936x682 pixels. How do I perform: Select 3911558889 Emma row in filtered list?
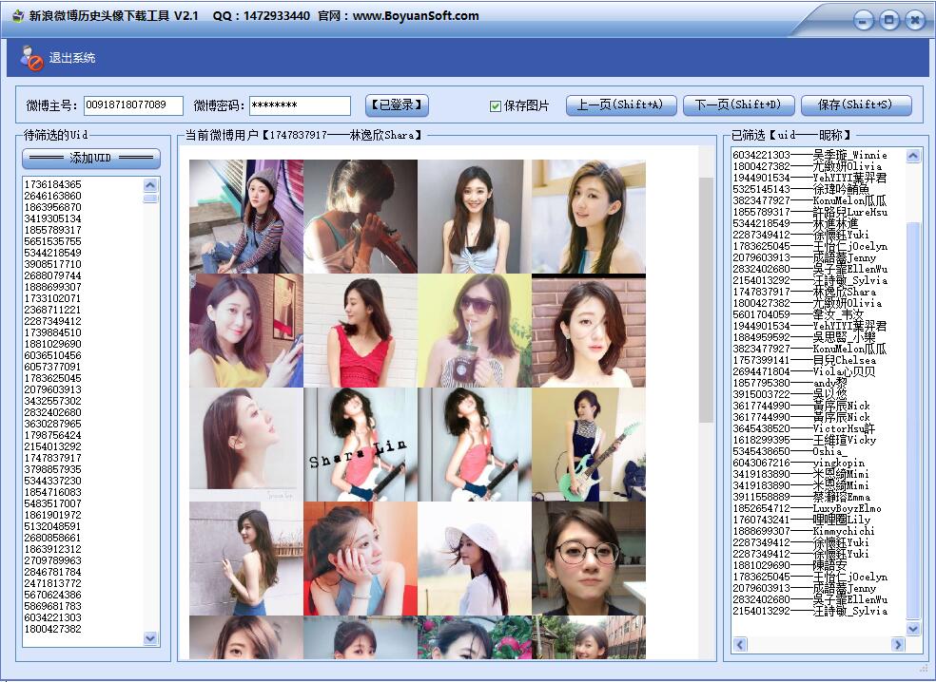pos(802,497)
